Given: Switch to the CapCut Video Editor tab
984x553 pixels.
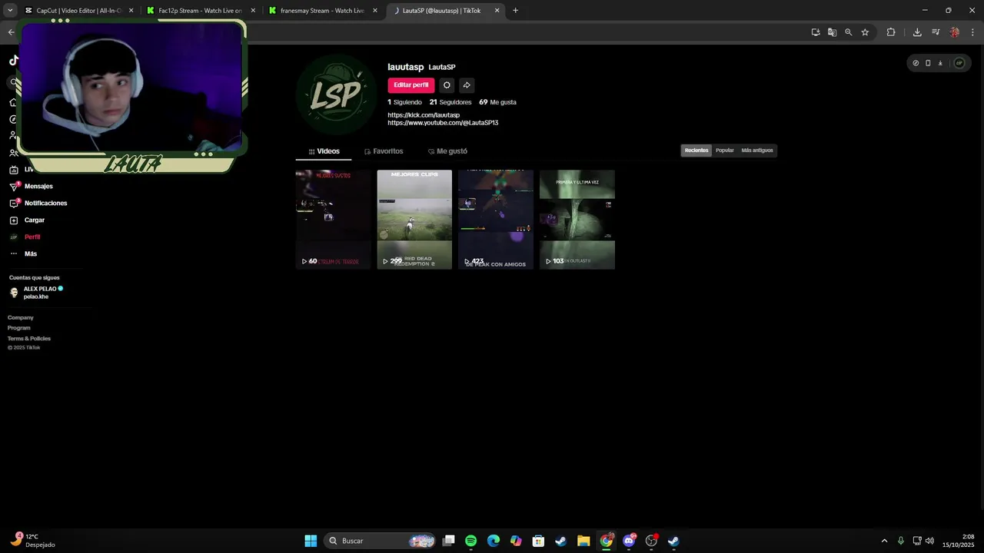Looking at the screenshot, I should (x=79, y=11).
